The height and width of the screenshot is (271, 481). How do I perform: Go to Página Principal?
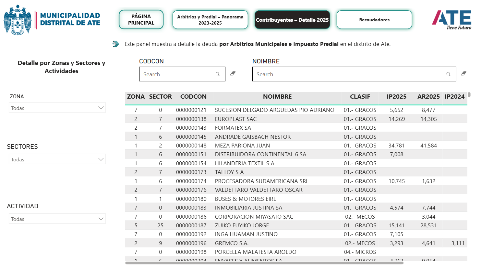click(141, 19)
